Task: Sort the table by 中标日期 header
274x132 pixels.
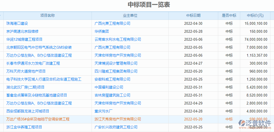Action: [193, 16]
